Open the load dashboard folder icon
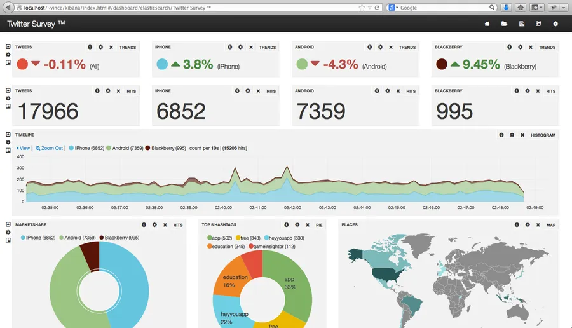This screenshot has height=328, width=572. 504,24
